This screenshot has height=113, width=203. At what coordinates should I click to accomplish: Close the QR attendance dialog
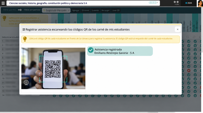(177, 29)
